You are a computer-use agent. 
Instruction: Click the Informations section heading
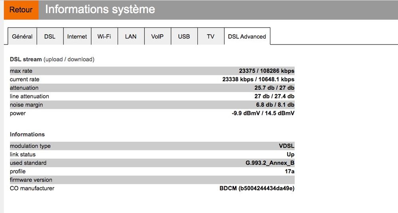[x=27, y=134]
